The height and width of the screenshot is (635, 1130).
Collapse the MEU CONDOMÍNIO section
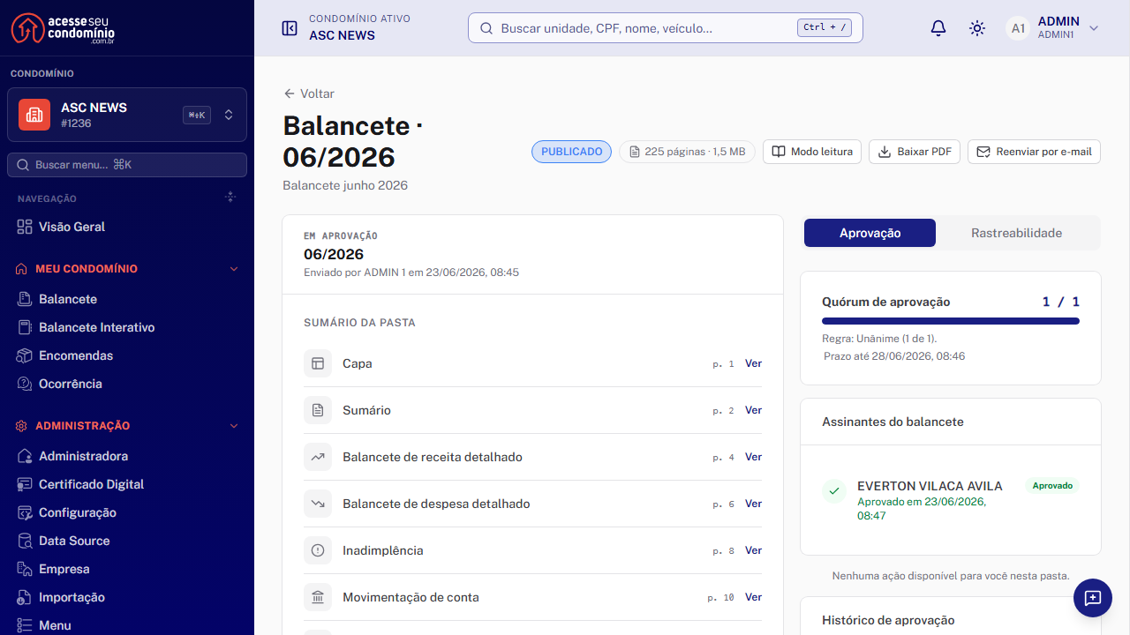[127, 269]
